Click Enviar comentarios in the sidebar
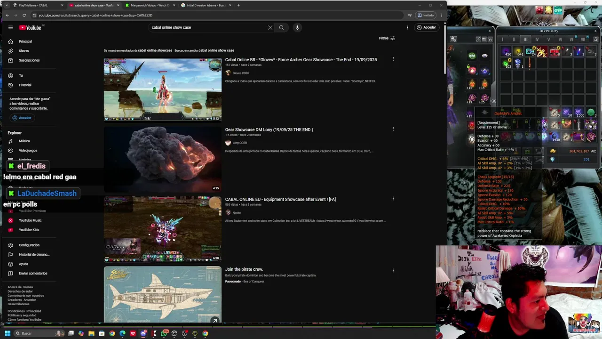 point(33,273)
